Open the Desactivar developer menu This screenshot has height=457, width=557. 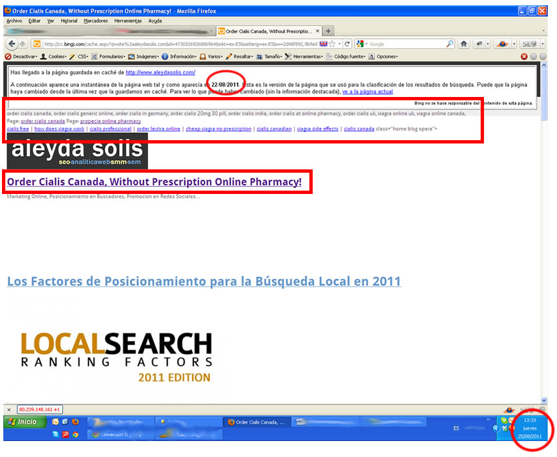[21, 56]
